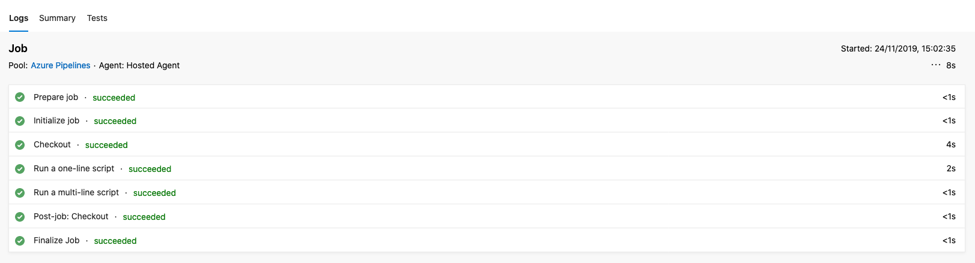Click the Finalize Job green check icon
The image size is (975, 263).
pos(20,241)
